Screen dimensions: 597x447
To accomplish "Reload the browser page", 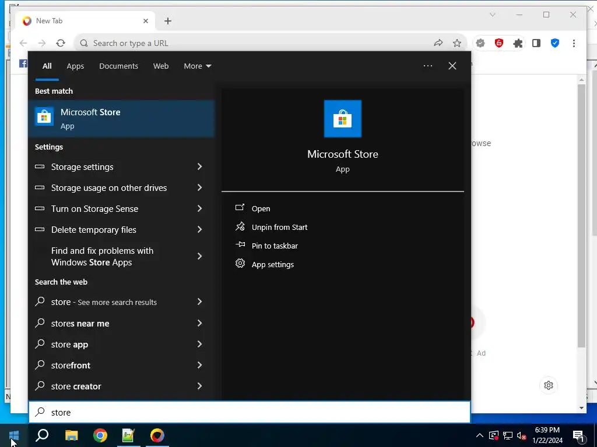I will [x=61, y=43].
